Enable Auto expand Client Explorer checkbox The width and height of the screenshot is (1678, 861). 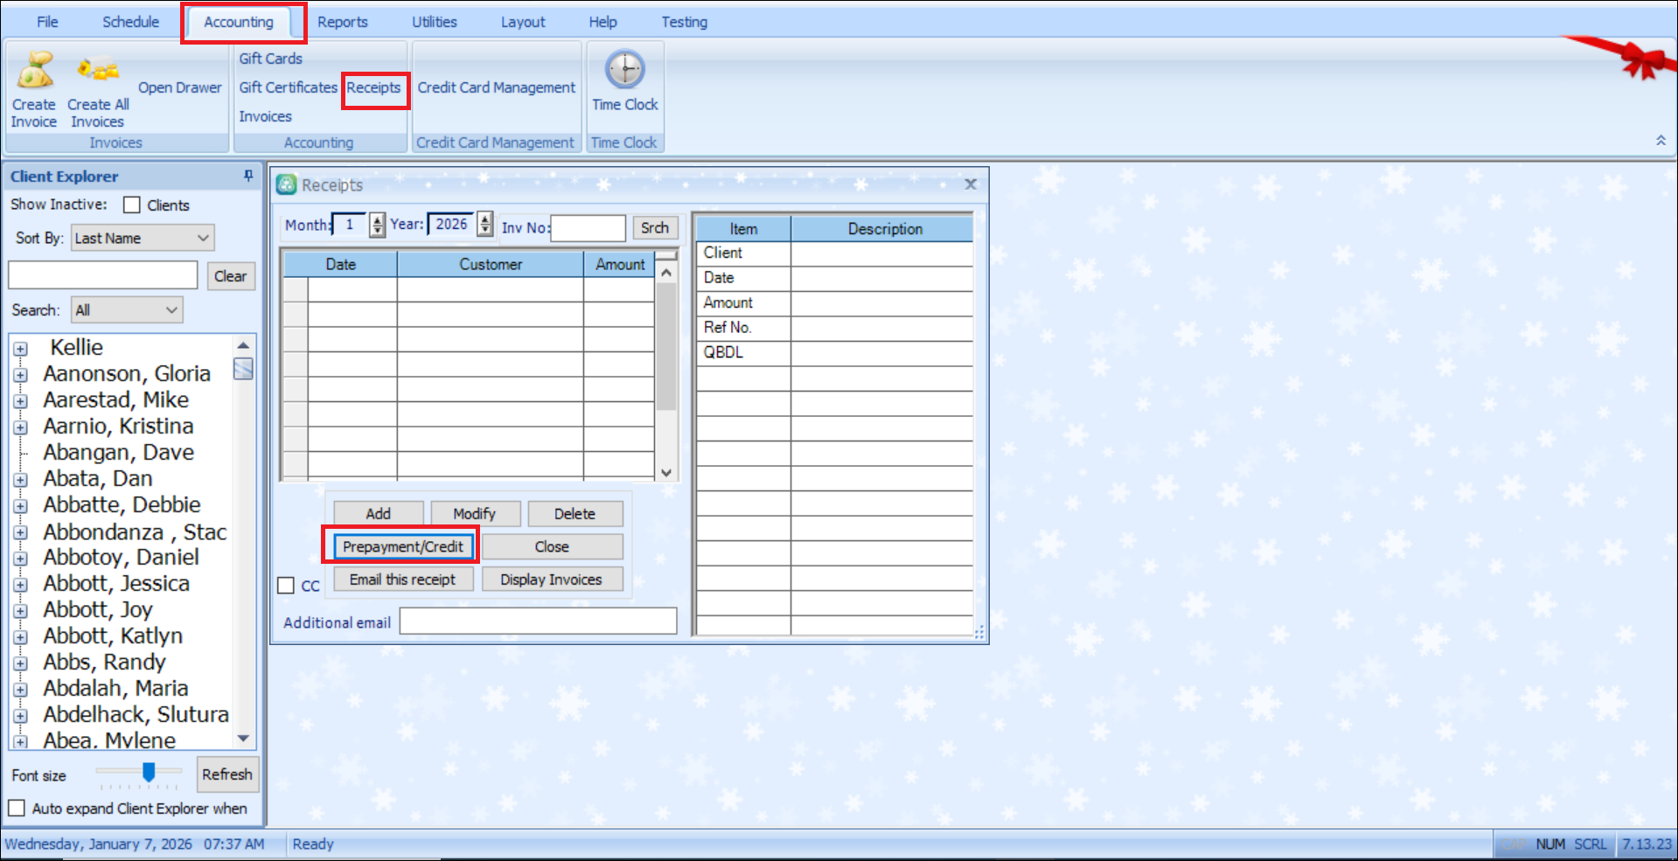(17, 809)
